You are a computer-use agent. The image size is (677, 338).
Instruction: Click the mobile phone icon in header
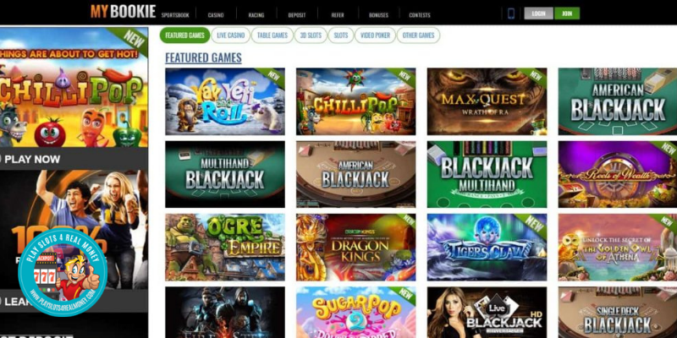[x=511, y=14]
